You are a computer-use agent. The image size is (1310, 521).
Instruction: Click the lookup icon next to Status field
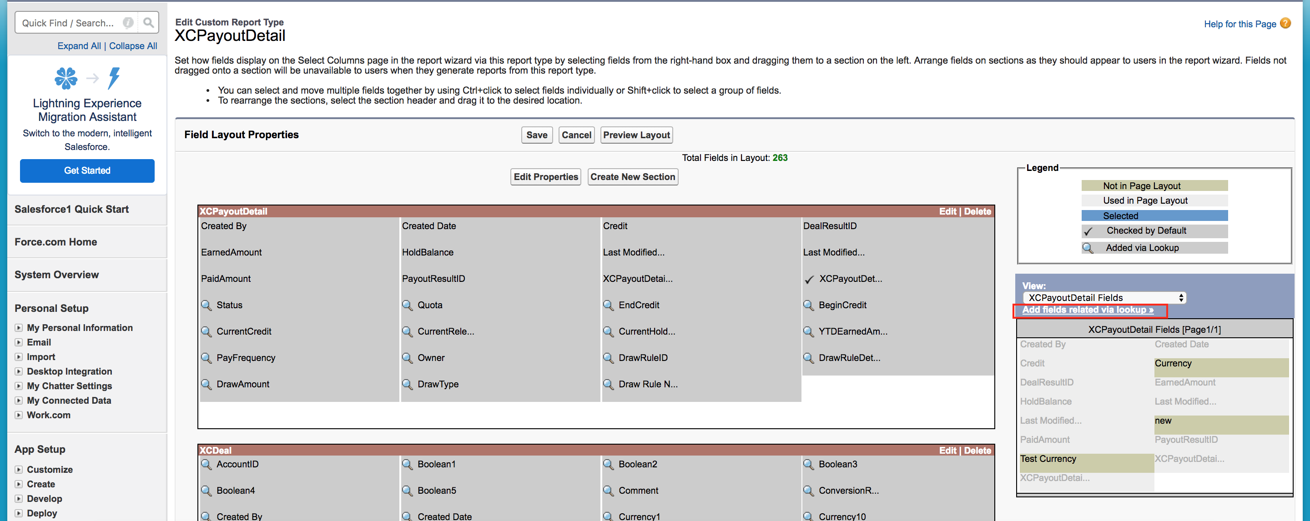click(x=206, y=305)
